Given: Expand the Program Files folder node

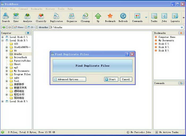Looking at the screenshot, I should coord(7,74).
